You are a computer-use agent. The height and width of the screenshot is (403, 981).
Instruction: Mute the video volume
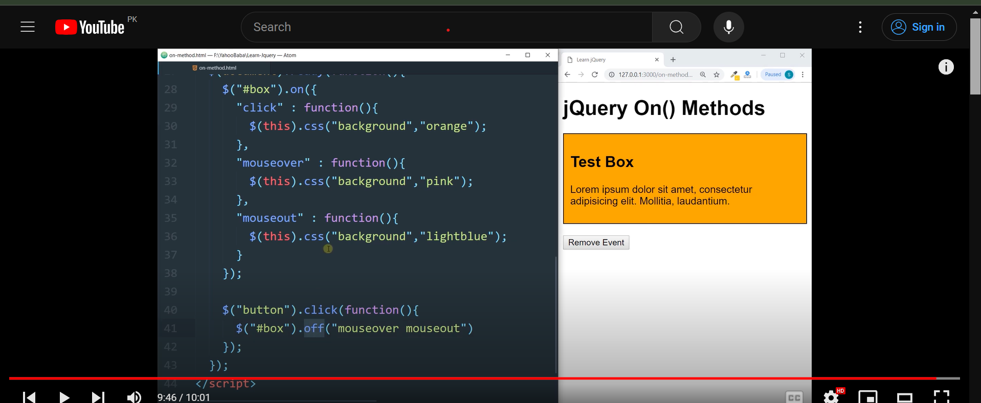point(134,397)
